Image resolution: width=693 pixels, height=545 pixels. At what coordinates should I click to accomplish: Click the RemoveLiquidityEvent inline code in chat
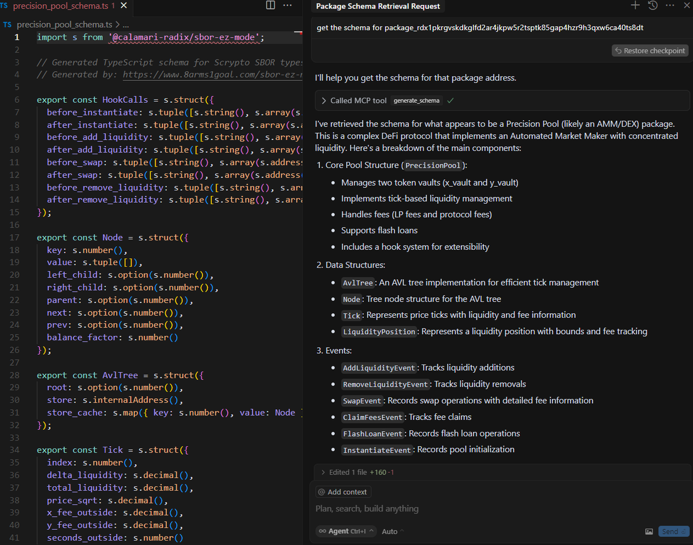pyautogui.click(x=385, y=384)
